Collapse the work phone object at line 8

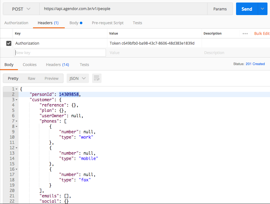click(x=17, y=127)
